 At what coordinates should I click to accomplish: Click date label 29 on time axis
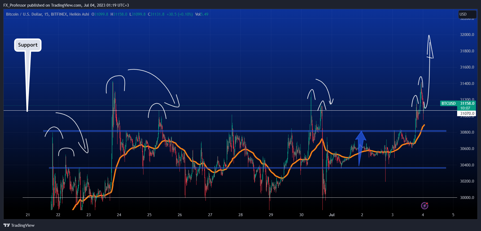tap(271, 215)
